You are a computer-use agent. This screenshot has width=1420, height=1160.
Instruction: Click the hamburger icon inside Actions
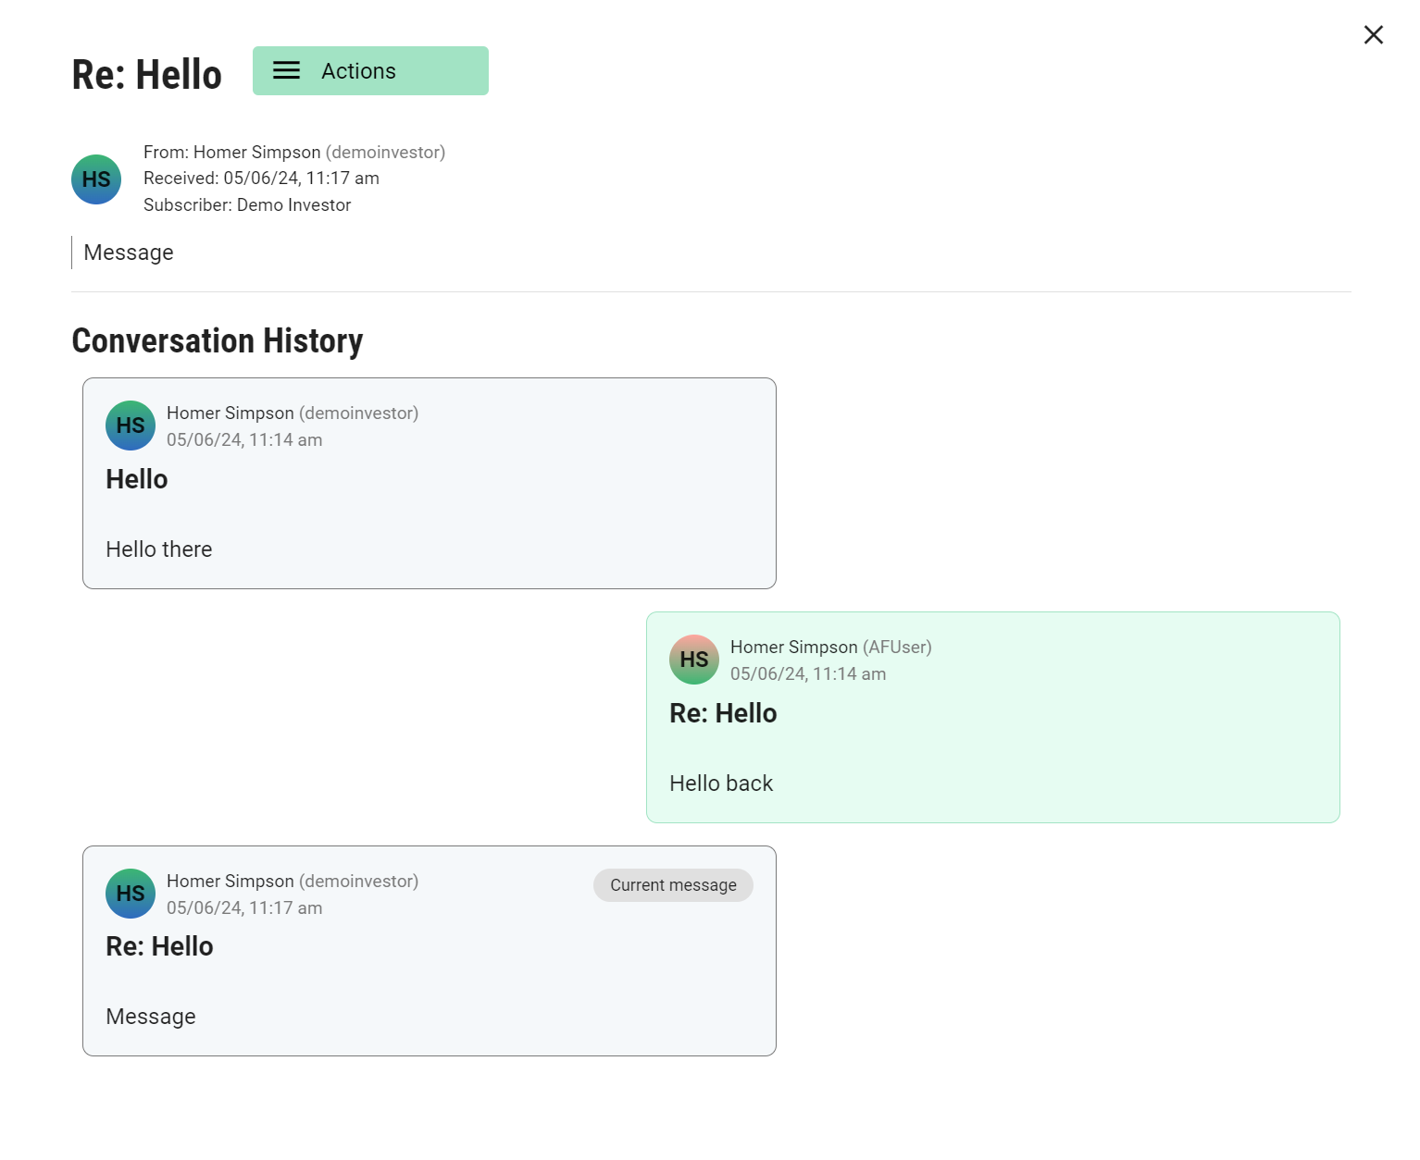tap(286, 71)
